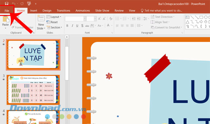210x124 pixels.
Task: Center the text
Action: pos(122,26)
